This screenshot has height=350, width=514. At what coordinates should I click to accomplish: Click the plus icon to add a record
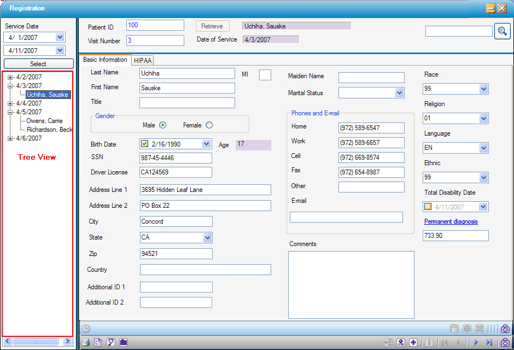[413, 342]
